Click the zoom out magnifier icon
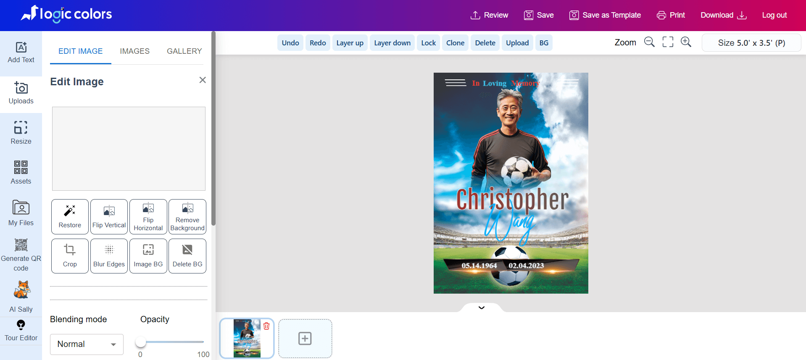 (649, 42)
